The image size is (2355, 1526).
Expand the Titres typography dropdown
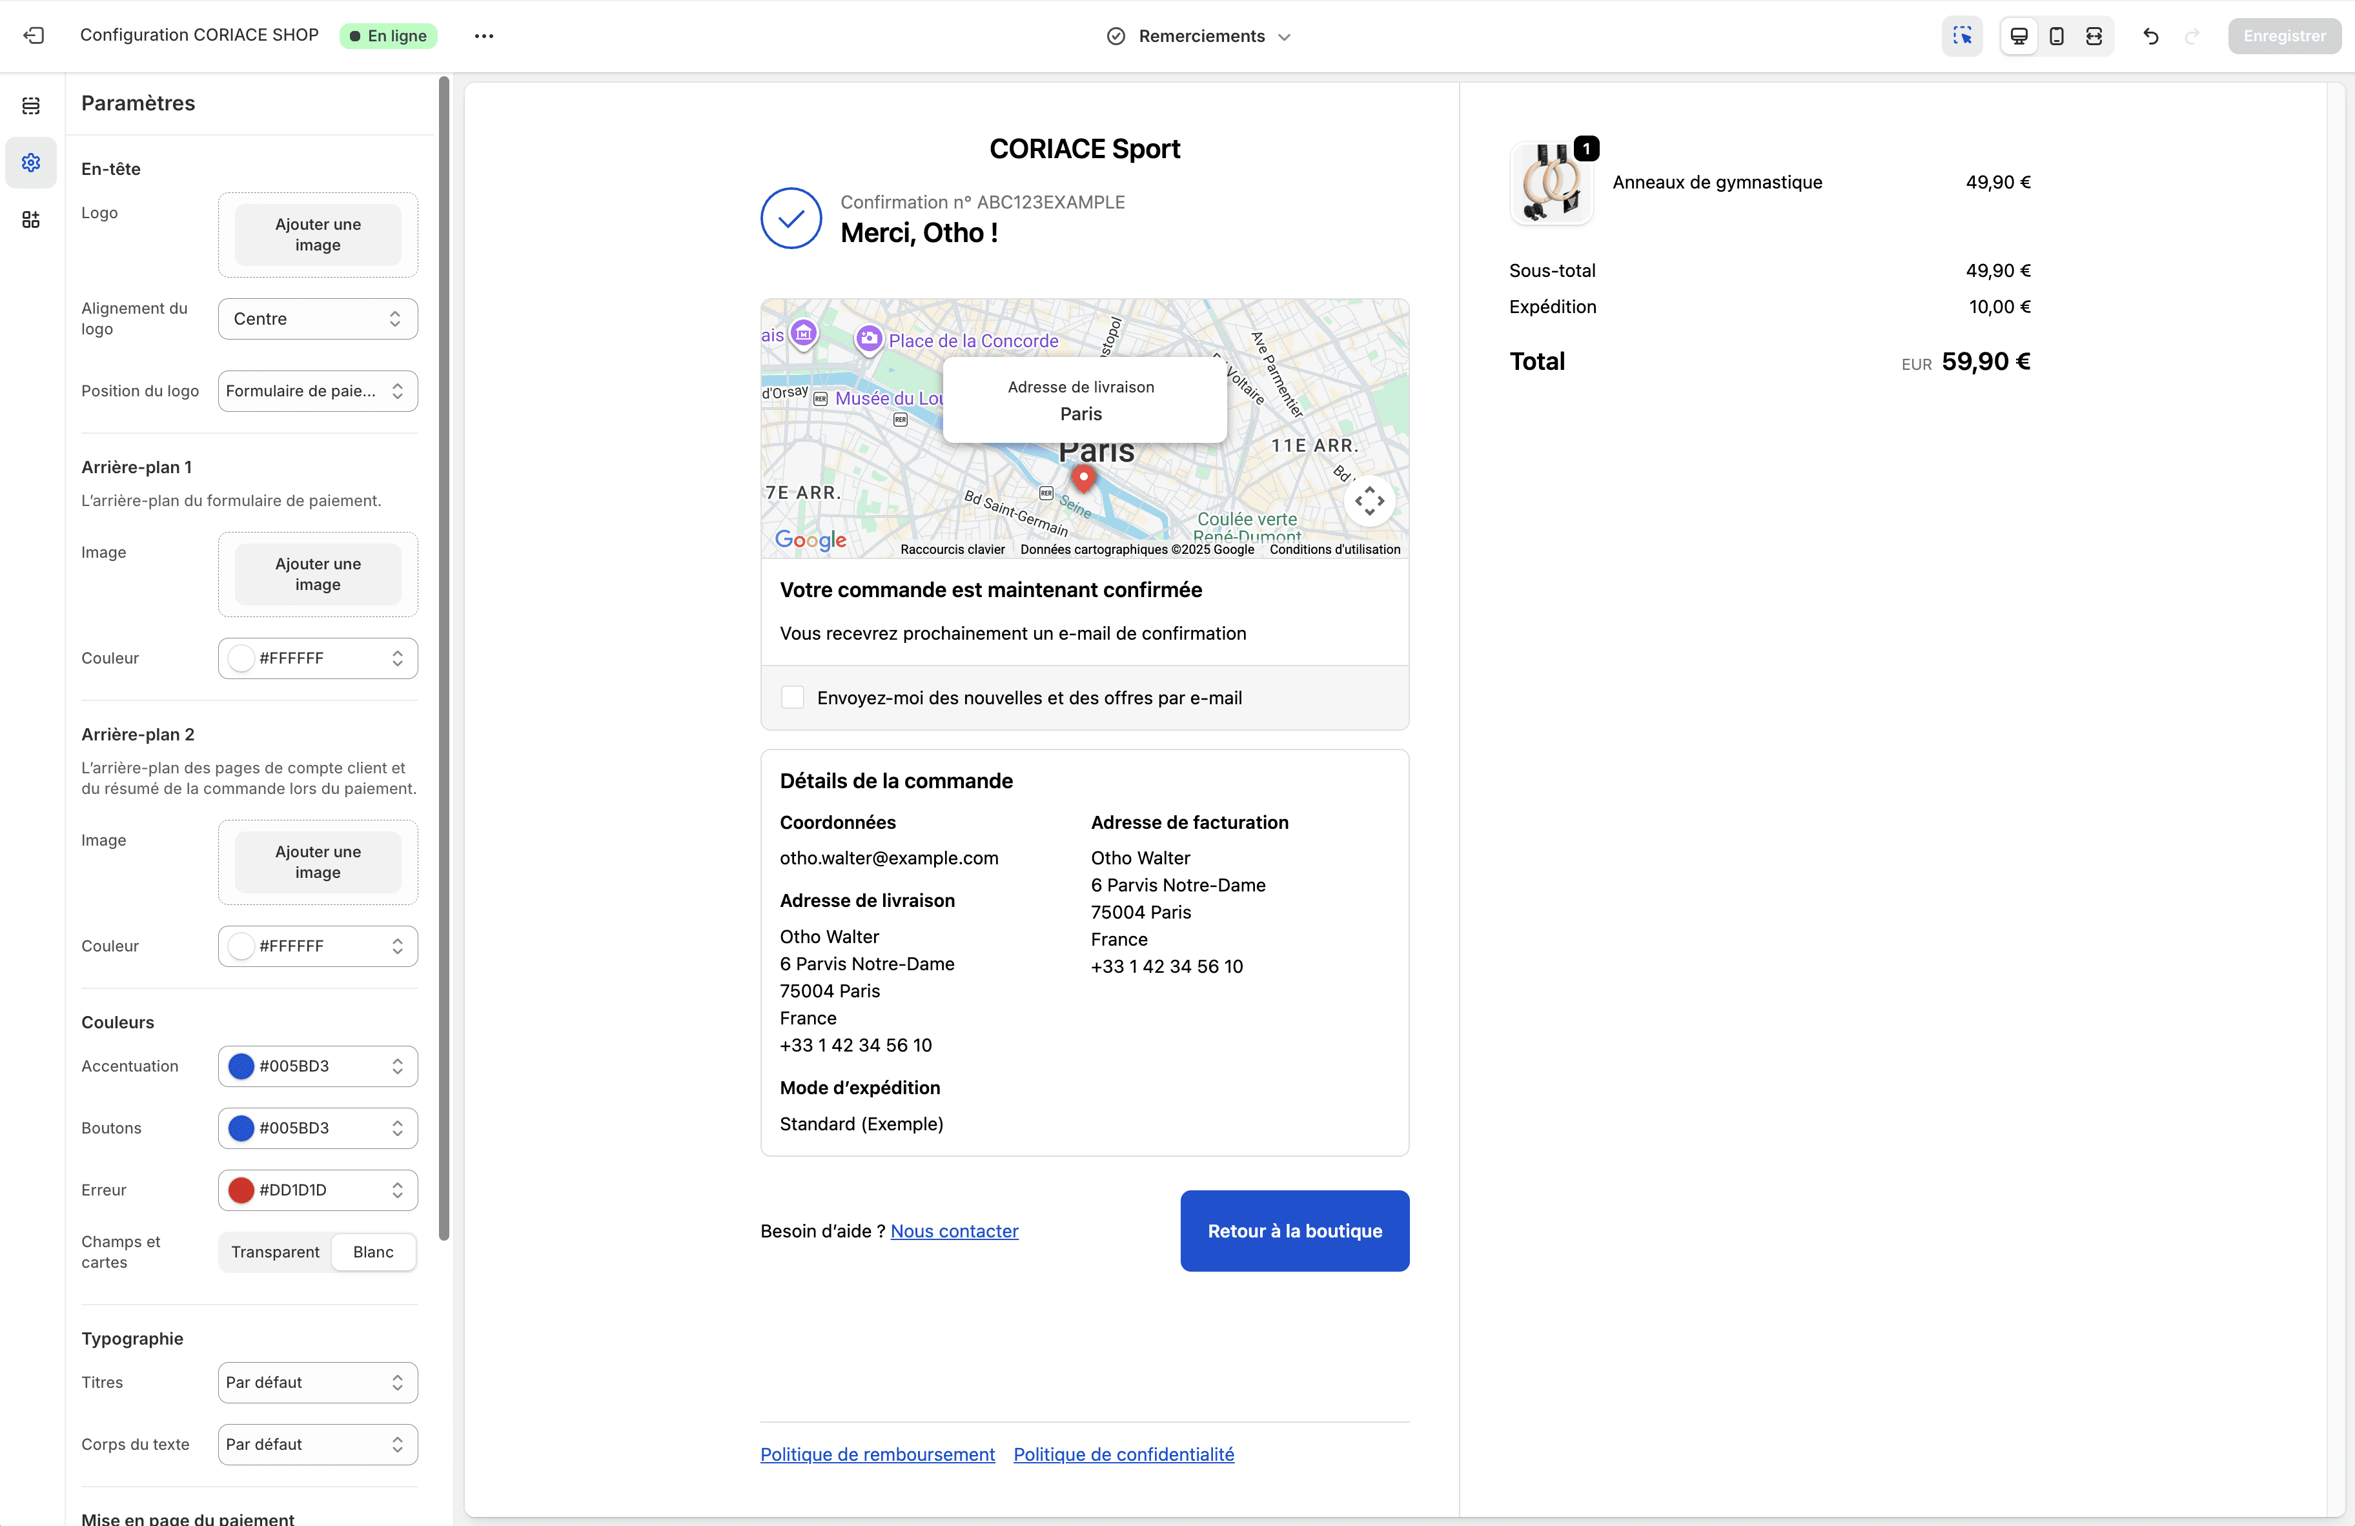pyautogui.click(x=318, y=1383)
